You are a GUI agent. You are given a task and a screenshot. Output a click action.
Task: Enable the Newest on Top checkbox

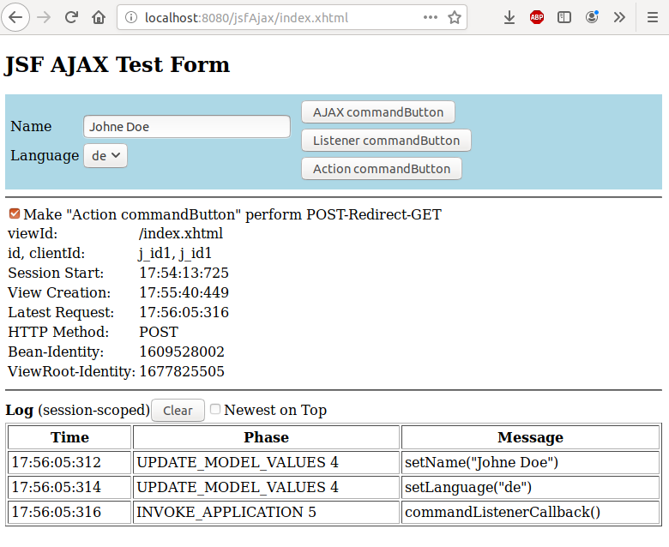pyautogui.click(x=215, y=410)
